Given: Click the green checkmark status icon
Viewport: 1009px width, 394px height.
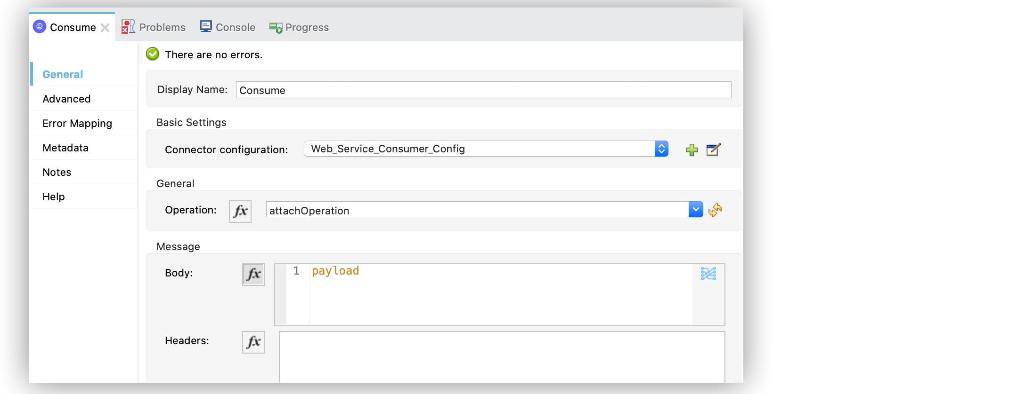Looking at the screenshot, I should (153, 55).
